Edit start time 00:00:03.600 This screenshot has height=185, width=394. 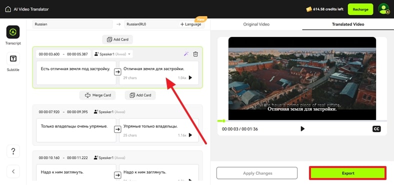[x=49, y=54]
